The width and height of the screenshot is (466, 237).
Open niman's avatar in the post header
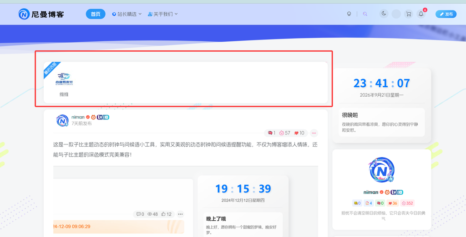[62, 120]
